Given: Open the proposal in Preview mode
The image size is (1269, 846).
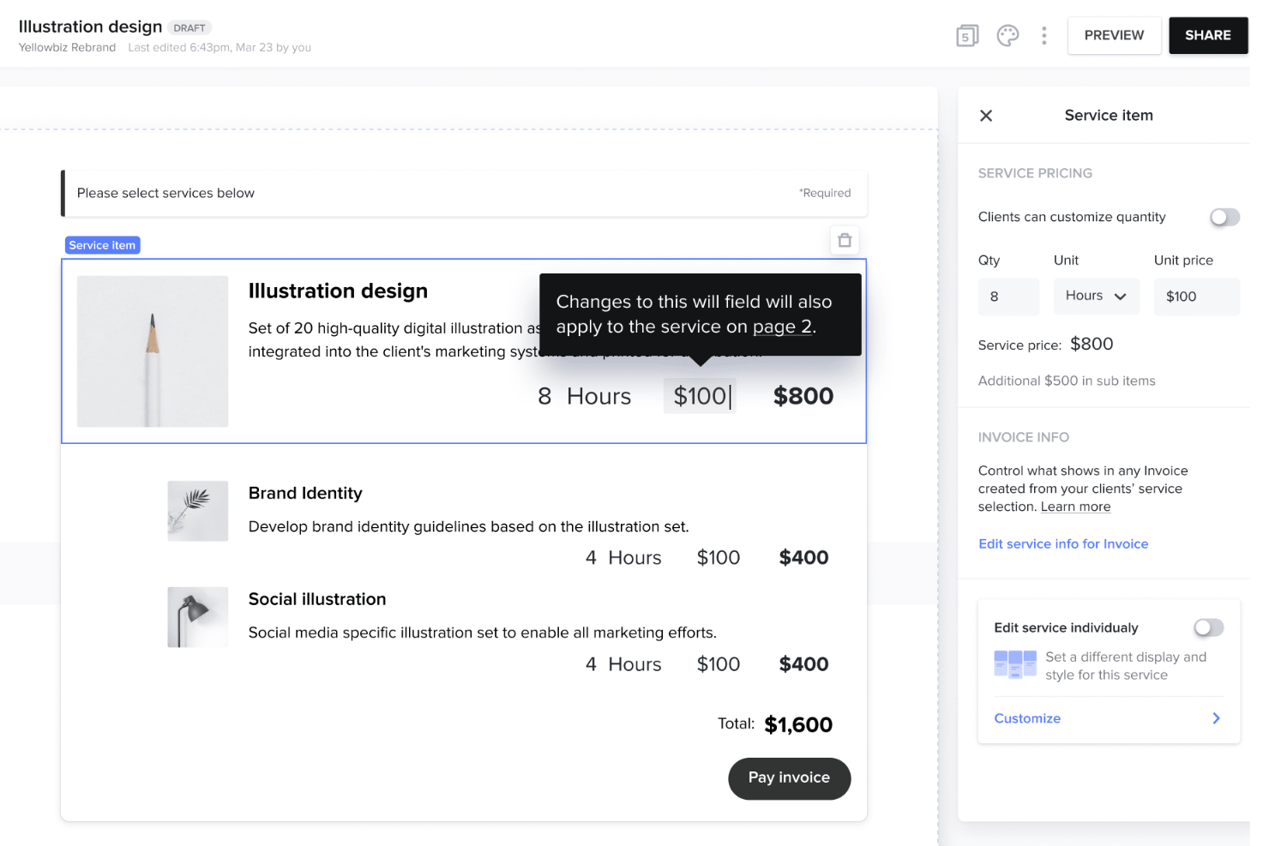Looking at the screenshot, I should tap(1114, 35).
